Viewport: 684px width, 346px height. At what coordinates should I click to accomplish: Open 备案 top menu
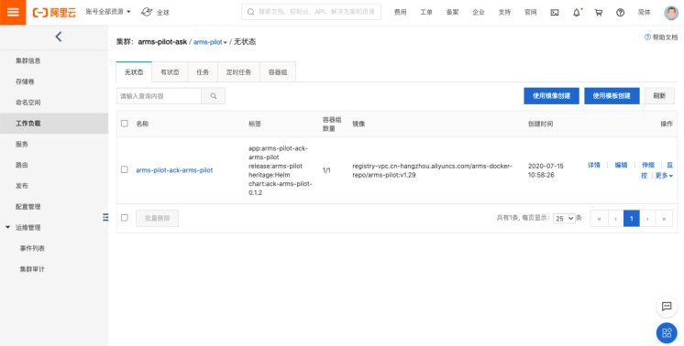[x=452, y=13]
